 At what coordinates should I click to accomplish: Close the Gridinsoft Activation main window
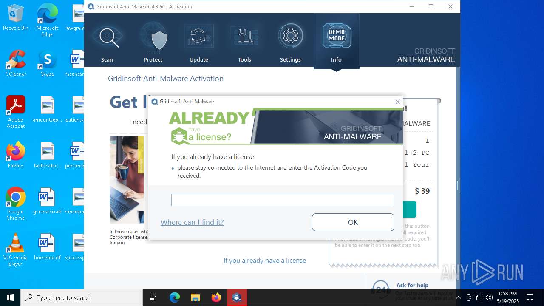(x=450, y=6)
